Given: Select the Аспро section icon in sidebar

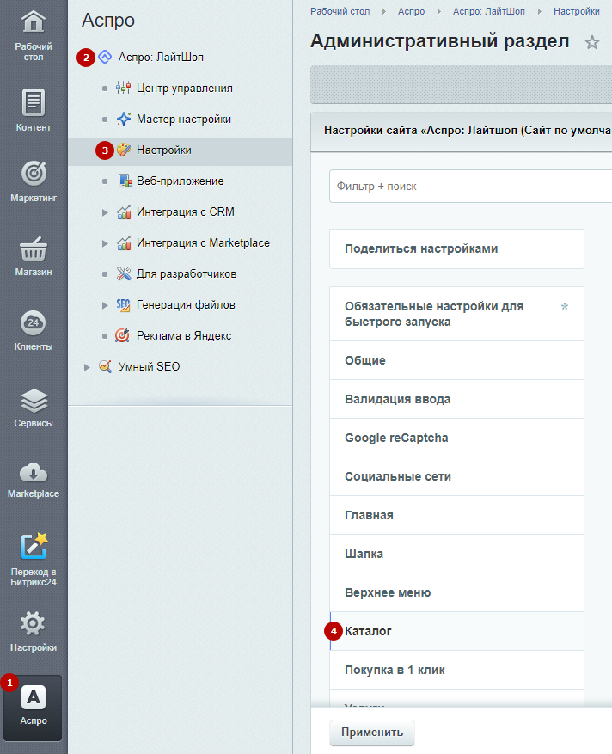Looking at the screenshot, I should (34, 698).
